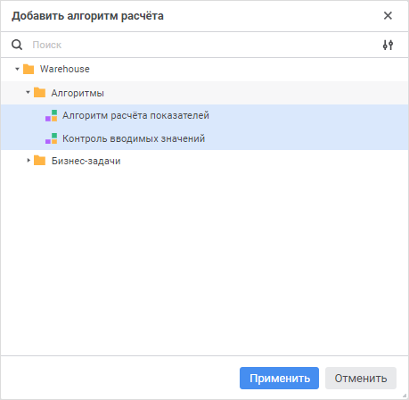Click the Отменить button
409x400 pixels.
tap(361, 378)
